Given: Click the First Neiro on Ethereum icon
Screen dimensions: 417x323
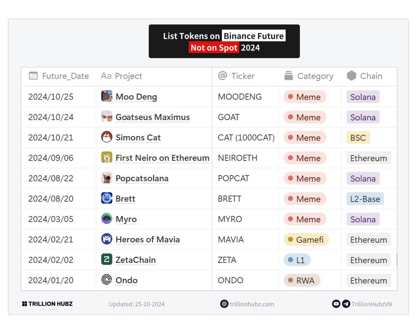Looking at the screenshot, I should click(x=107, y=157).
